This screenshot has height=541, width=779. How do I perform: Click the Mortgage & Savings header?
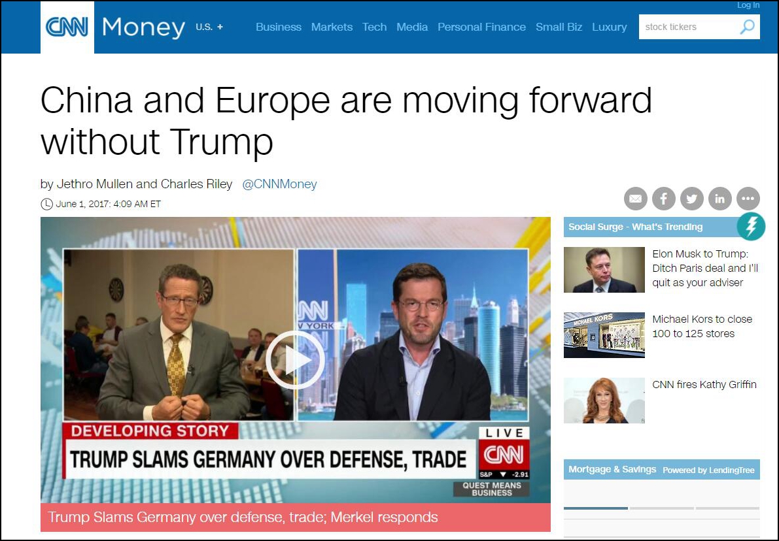(612, 470)
